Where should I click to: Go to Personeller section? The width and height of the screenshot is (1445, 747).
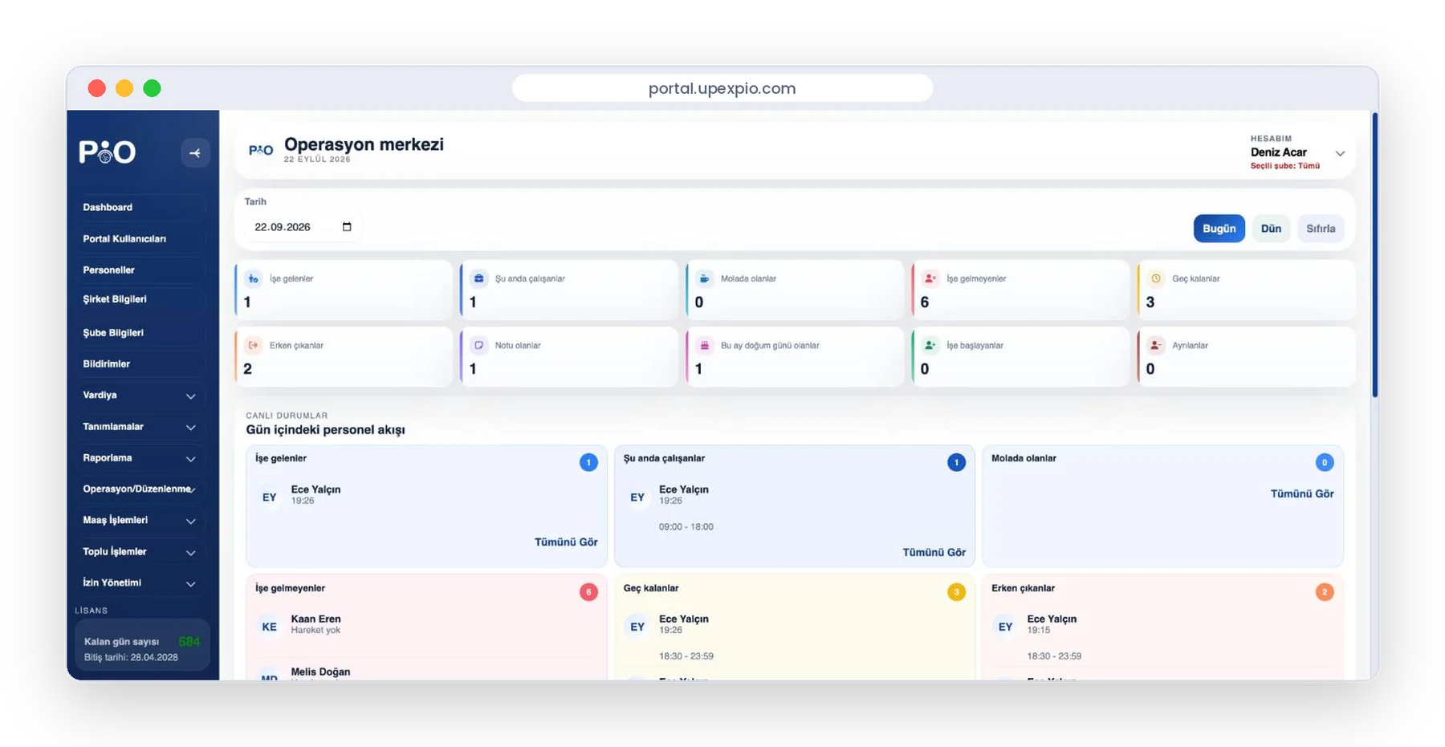139,270
